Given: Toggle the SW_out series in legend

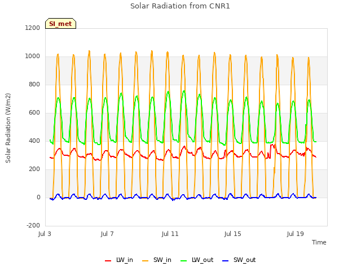Looking at the screenshot, I should coord(239,260).
